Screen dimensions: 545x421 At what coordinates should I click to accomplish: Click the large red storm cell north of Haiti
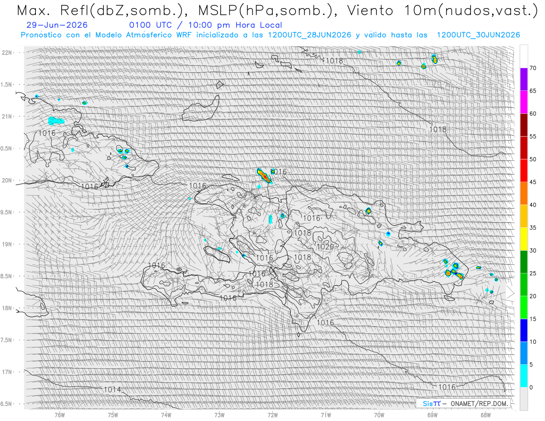264,175
